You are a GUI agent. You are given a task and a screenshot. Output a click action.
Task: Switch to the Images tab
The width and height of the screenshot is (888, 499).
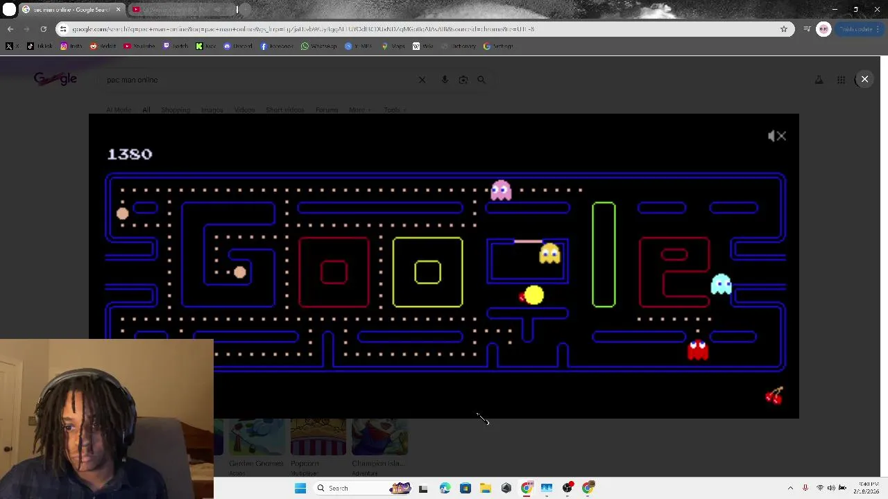pyautogui.click(x=212, y=110)
